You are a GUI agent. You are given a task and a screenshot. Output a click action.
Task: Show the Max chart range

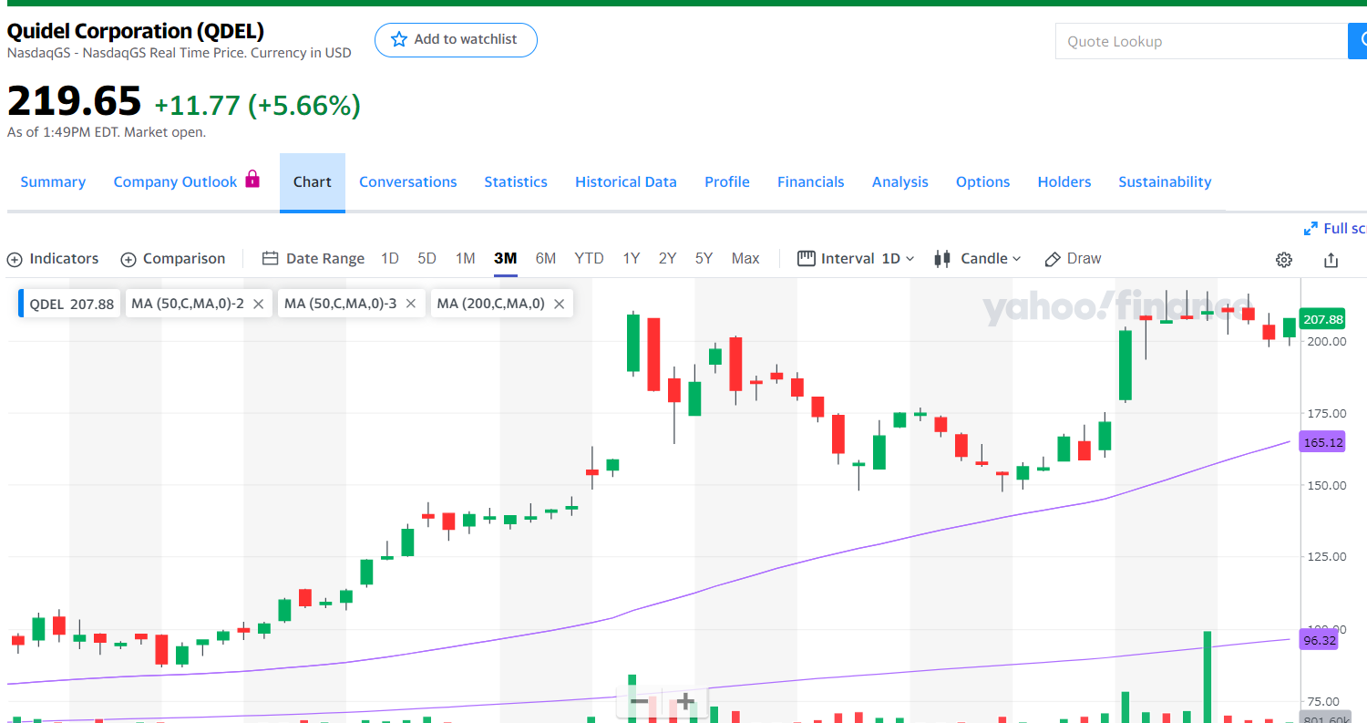point(745,259)
